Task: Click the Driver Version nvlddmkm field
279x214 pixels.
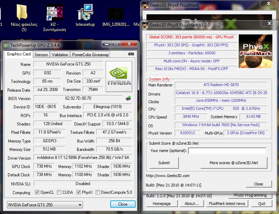Action: tap(83, 158)
